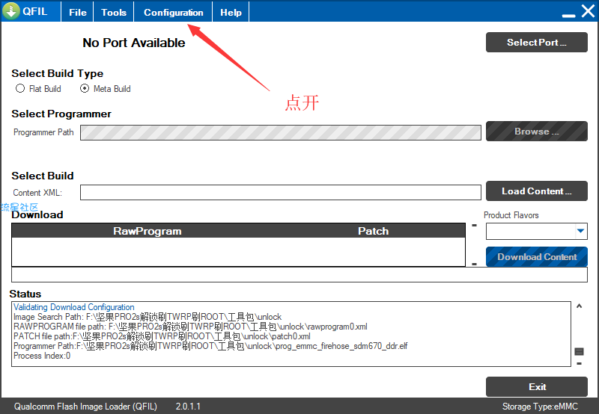Click the QFIL green download logo icon
This screenshot has height=414, width=599.
11,10
